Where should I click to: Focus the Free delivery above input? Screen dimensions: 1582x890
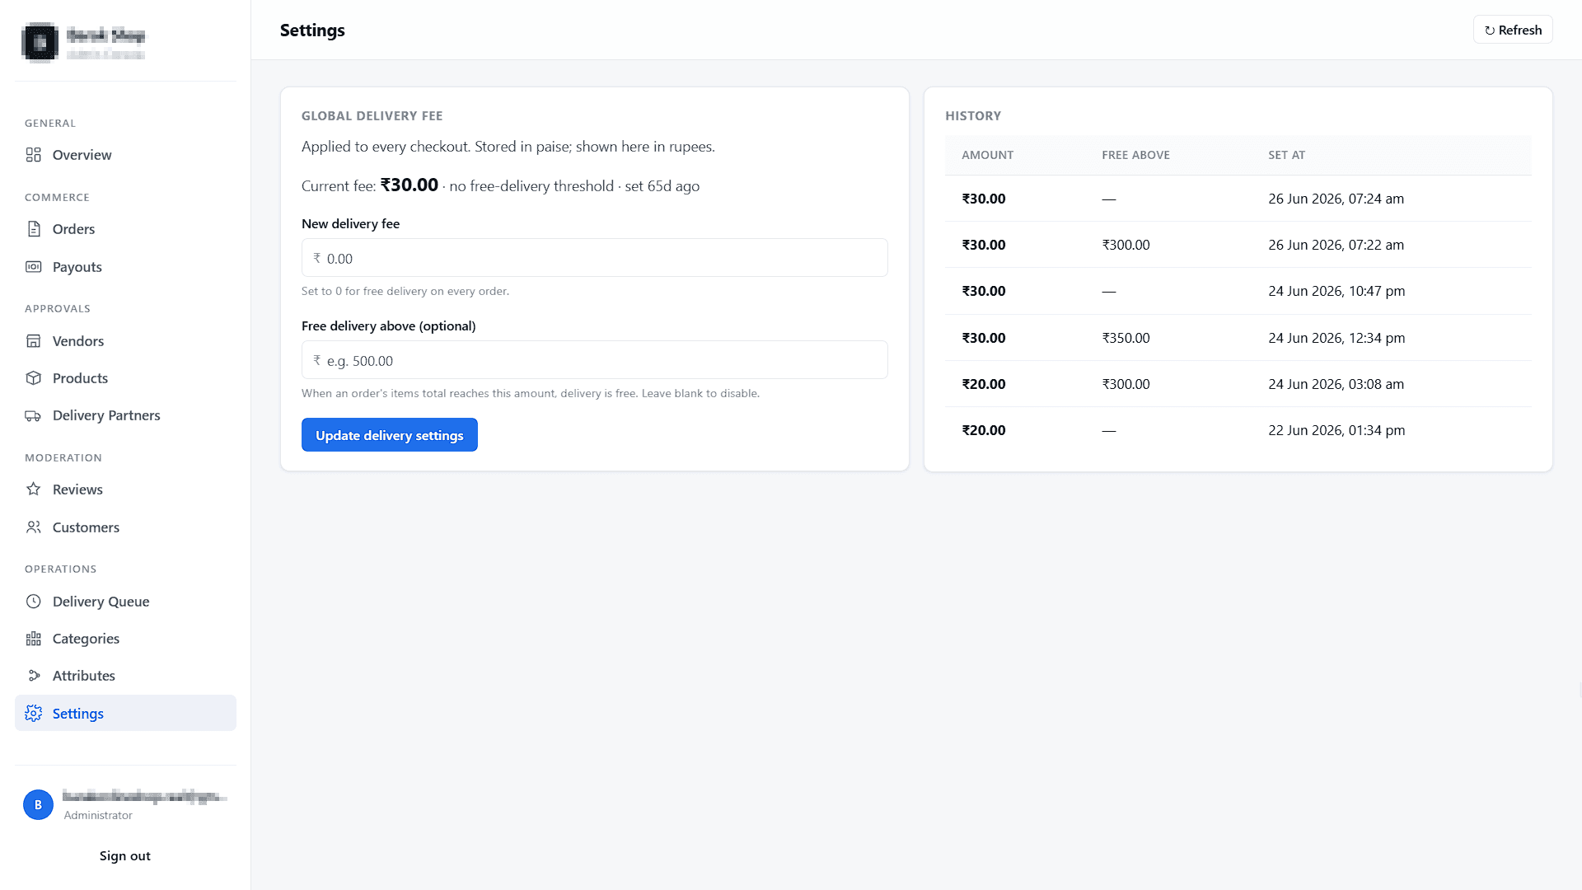click(595, 360)
